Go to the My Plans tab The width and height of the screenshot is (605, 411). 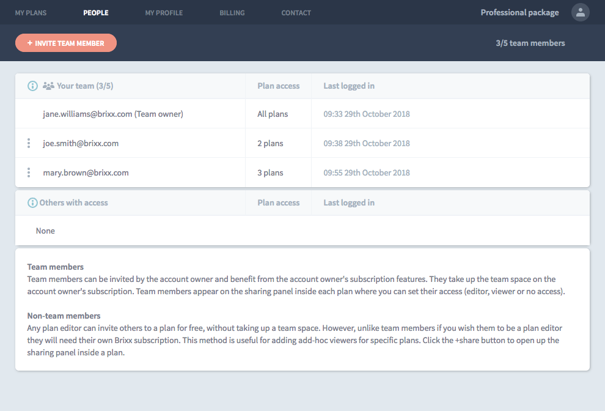(31, 13)
